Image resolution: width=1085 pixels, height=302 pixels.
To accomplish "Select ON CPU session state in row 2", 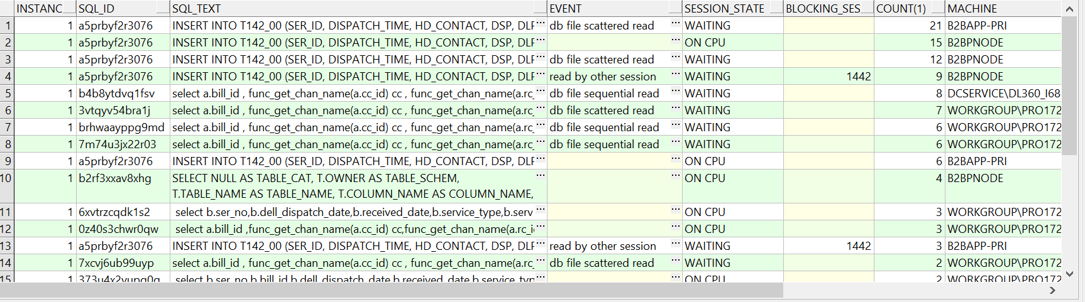I will [733, 43].
